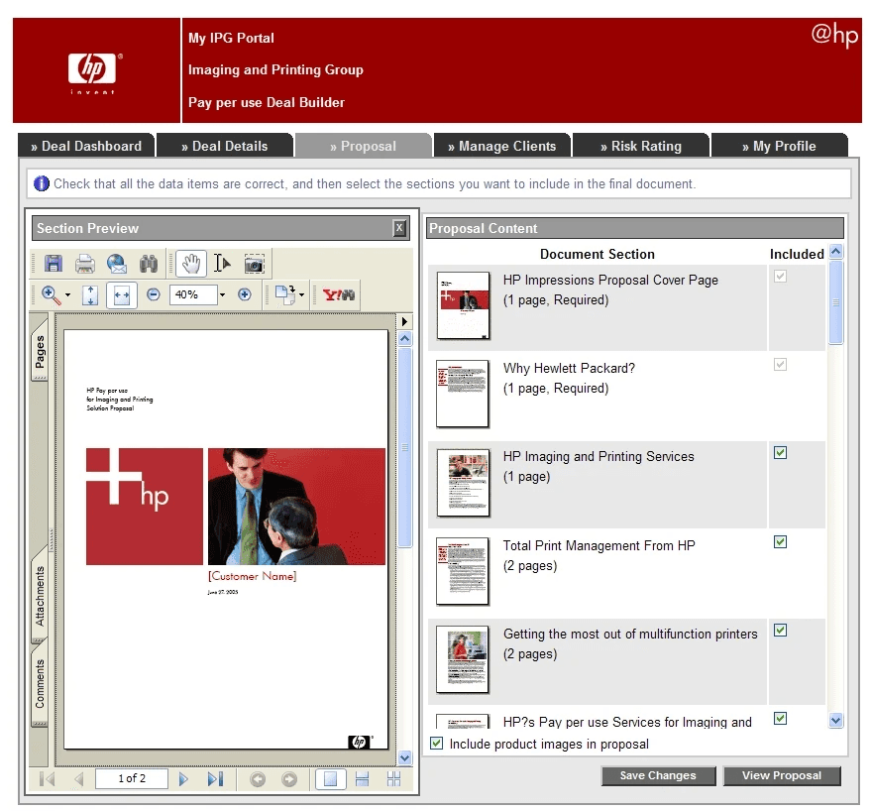
Task: Uncheck Total Print Management From HP
Action: coord(780,541)
